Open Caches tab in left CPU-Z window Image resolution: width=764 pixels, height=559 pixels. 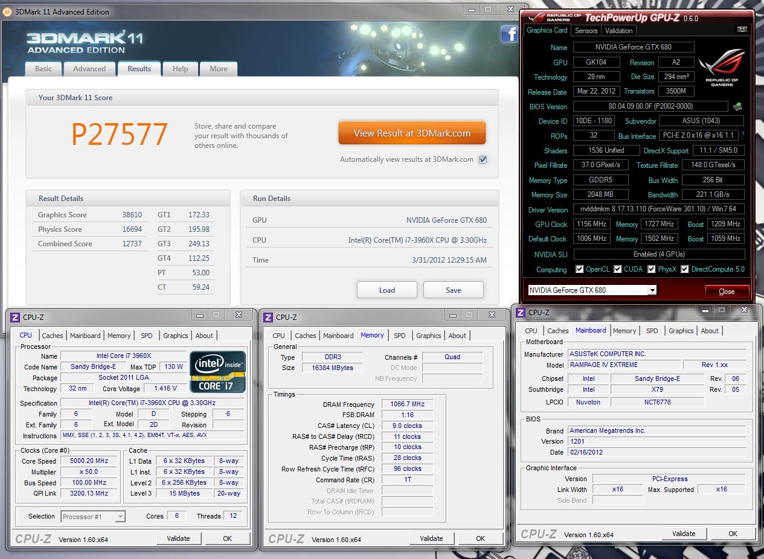point(53,336)
